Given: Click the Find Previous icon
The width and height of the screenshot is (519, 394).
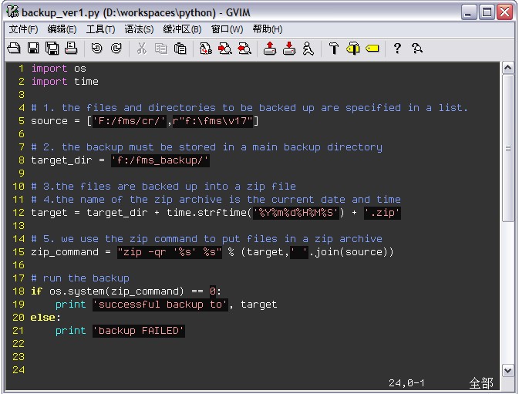Looking at the screenshot, I should tap(244, 49).
